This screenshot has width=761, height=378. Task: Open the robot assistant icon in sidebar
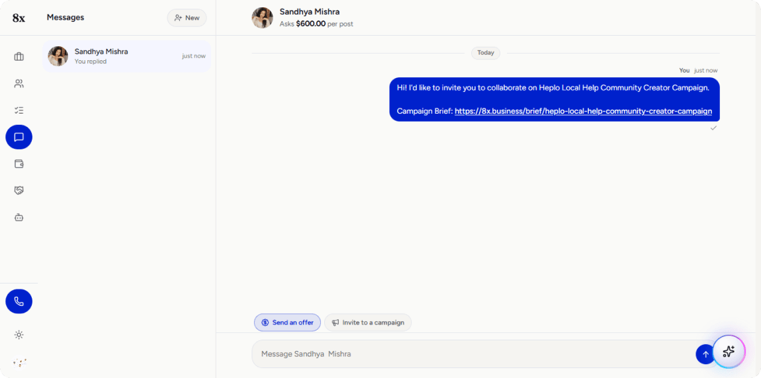click(x=19, y=217)
